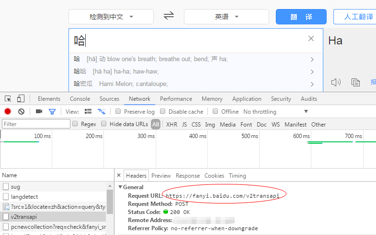This screenshot has width=376, height=235.
Task: Enable Preserve log checkbox
Action: tap(118, 111)
